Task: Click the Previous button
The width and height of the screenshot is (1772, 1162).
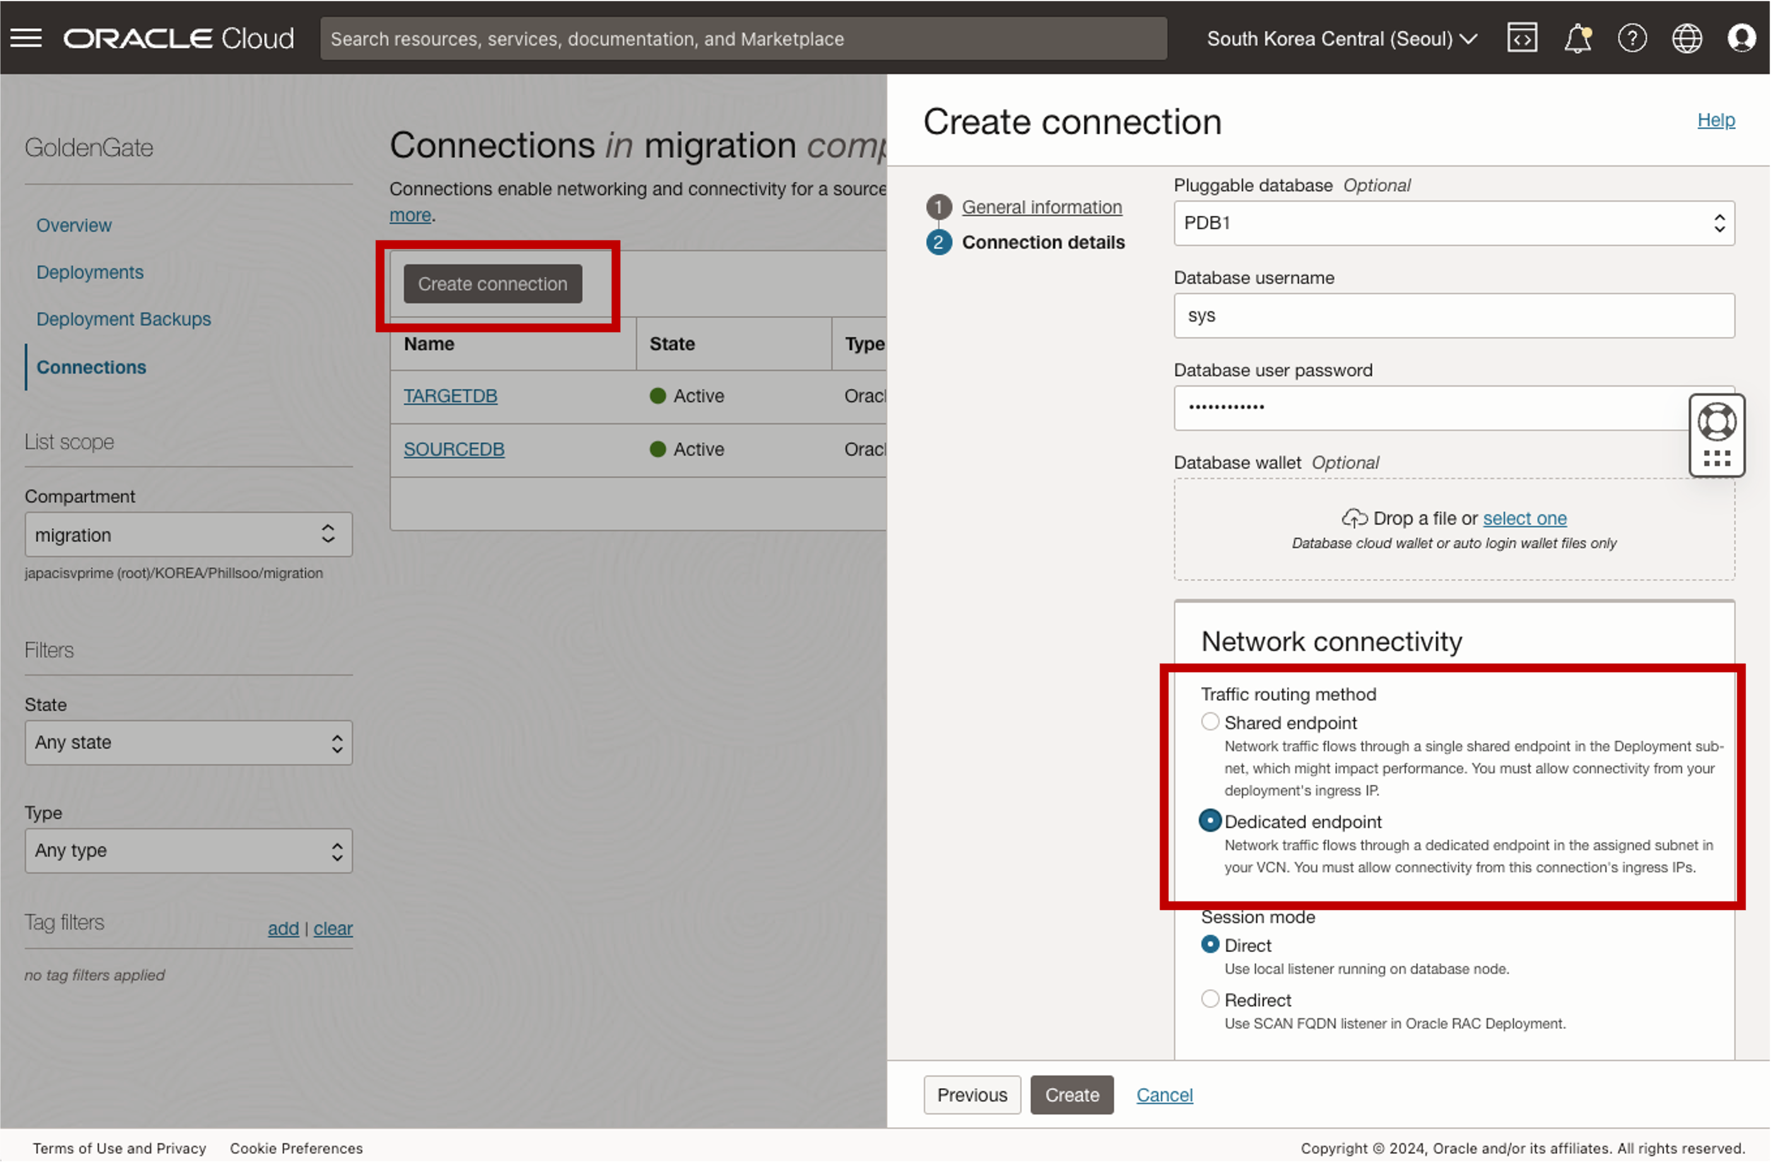Action: (x=971, y=1095)
